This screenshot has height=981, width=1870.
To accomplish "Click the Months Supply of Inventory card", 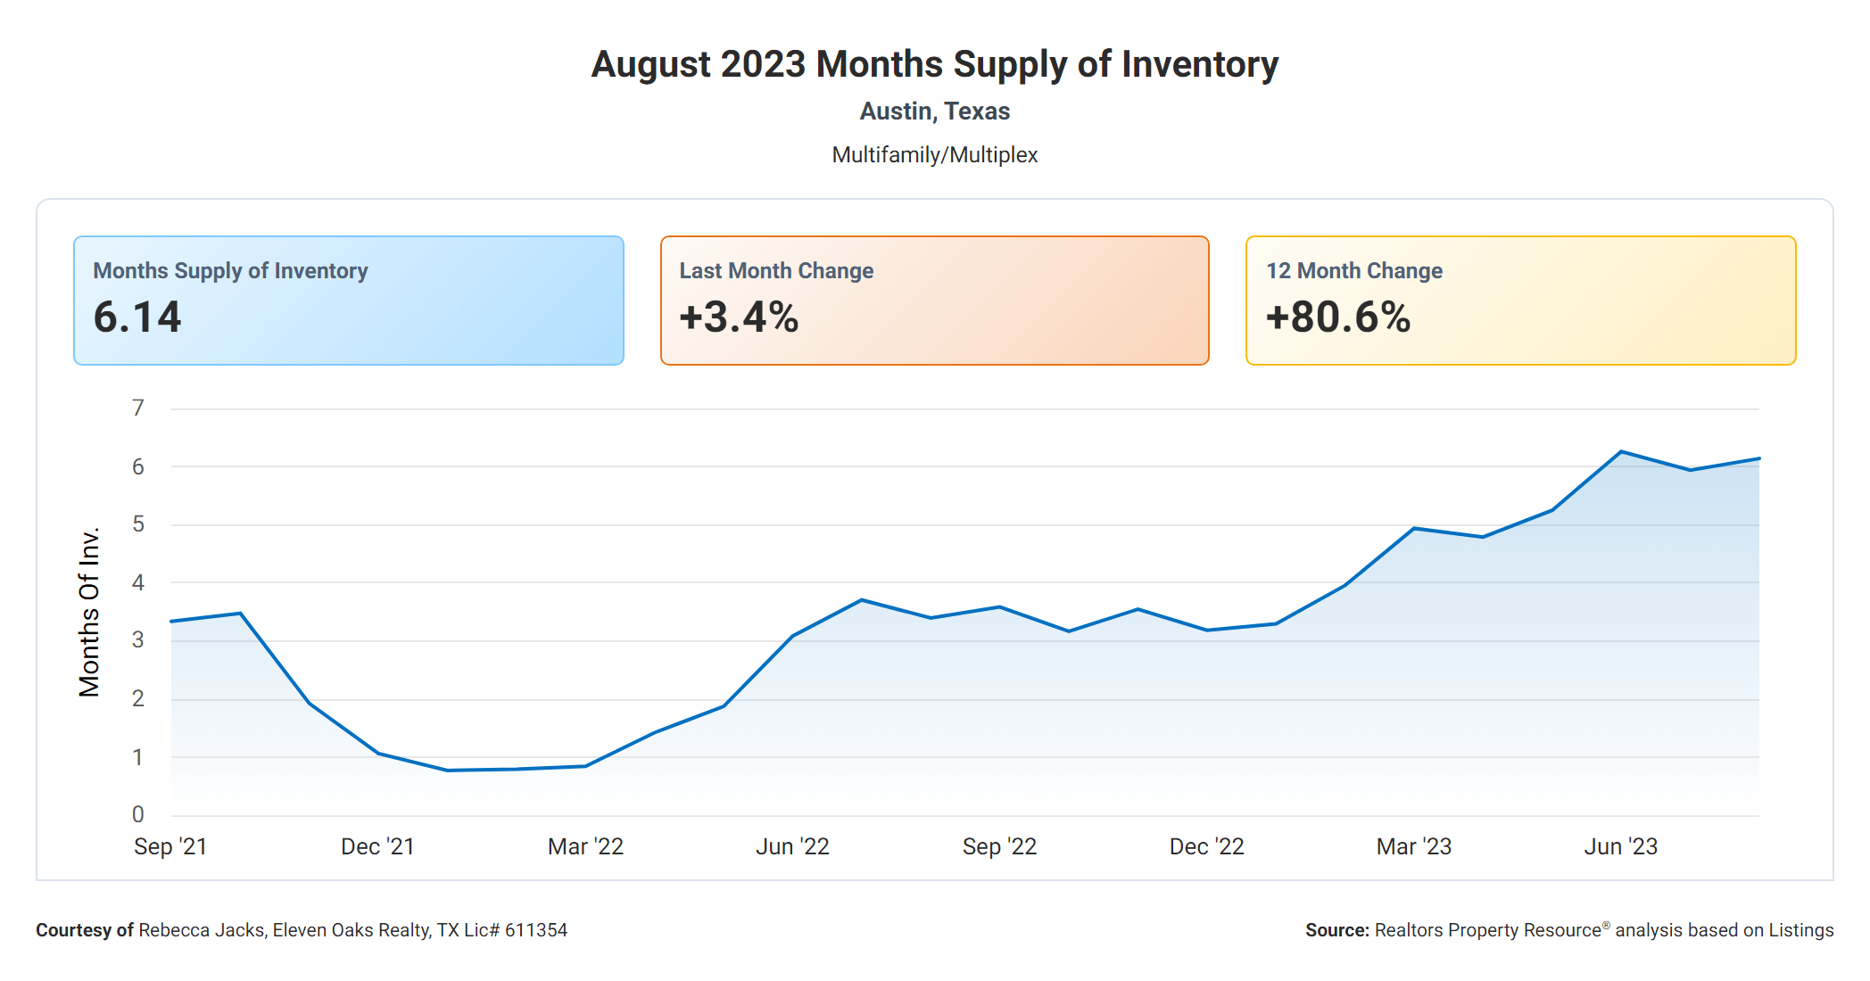I will (x=348, y=300).
